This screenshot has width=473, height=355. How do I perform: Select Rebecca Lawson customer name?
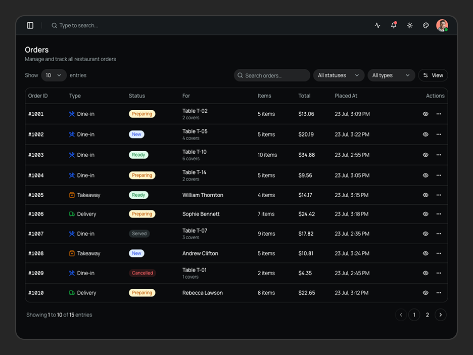point(203,293)
